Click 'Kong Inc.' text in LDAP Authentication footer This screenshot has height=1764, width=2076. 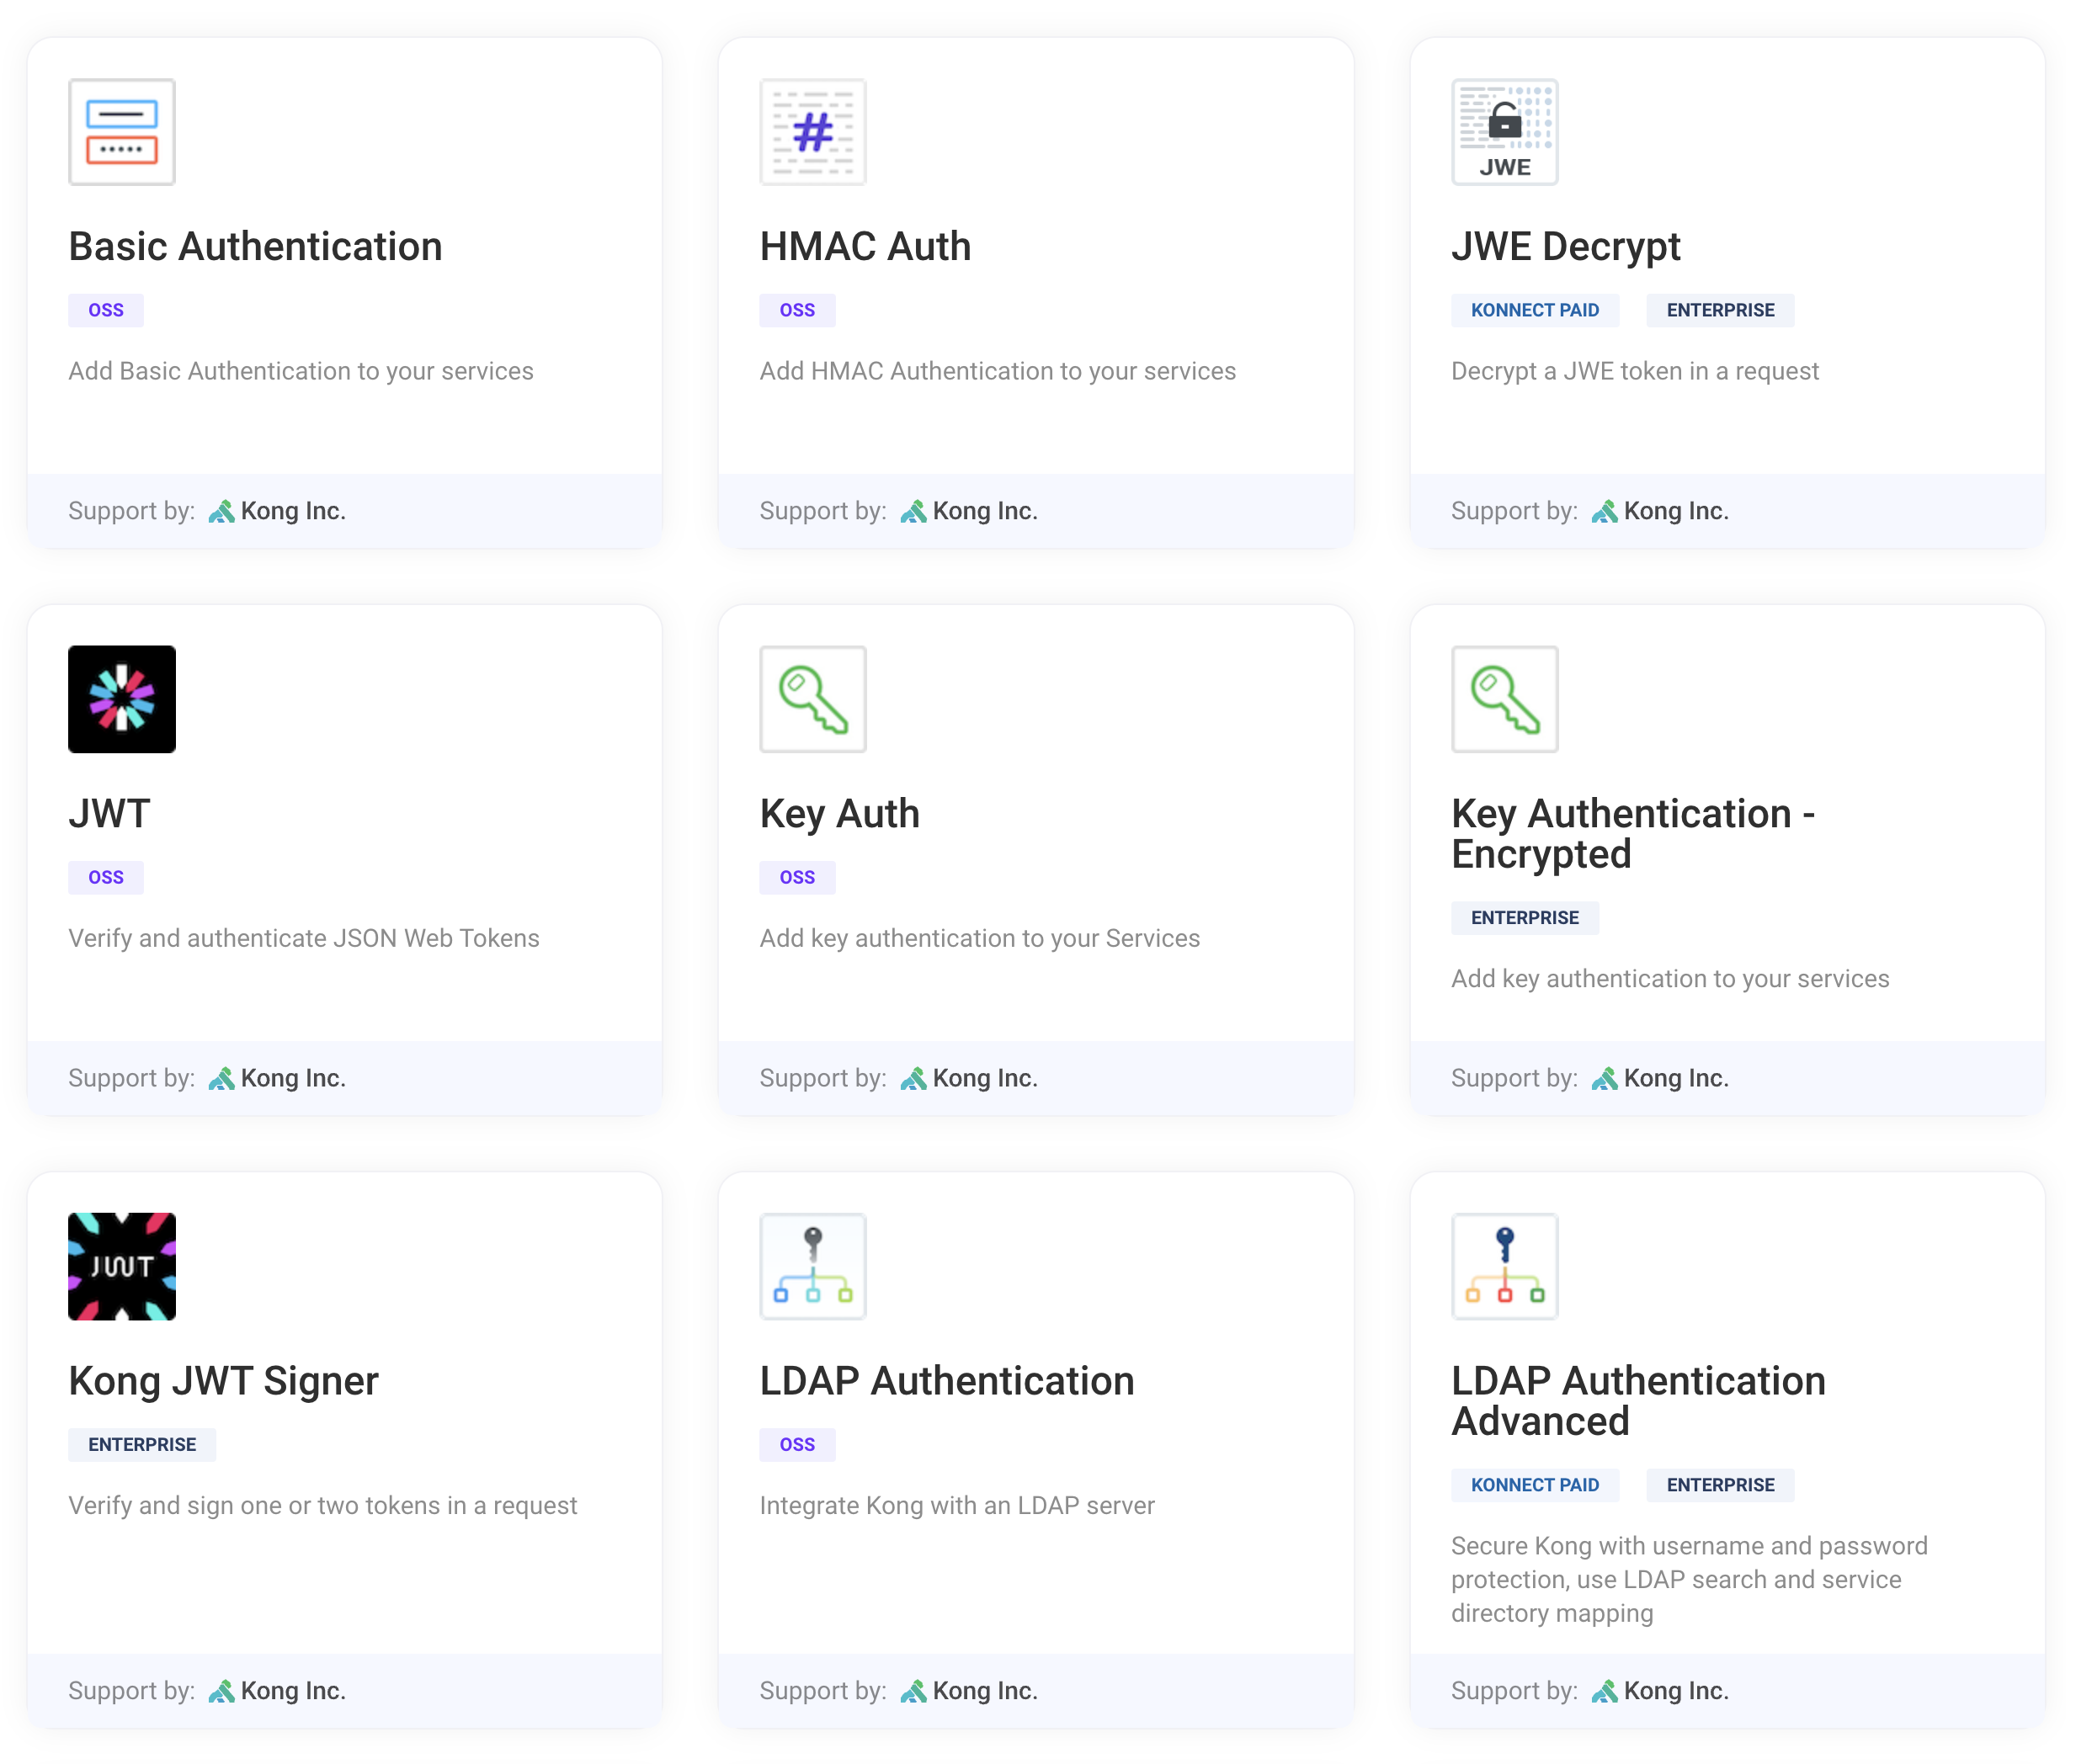(986, 1691)
